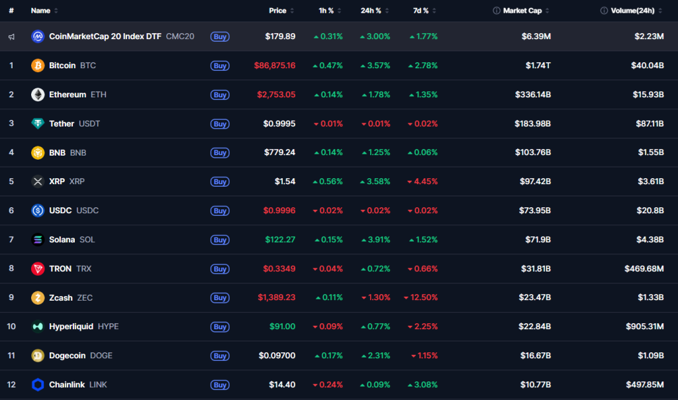Click Buy button for USDC
This screenshot has height=400, width=678.
pos(220,211)
